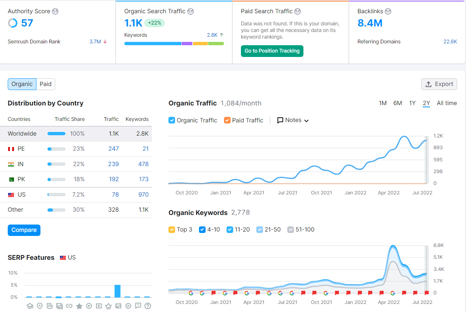Click the Export button
This screenshot has width=466, height=312.
(x=439, y=84)
